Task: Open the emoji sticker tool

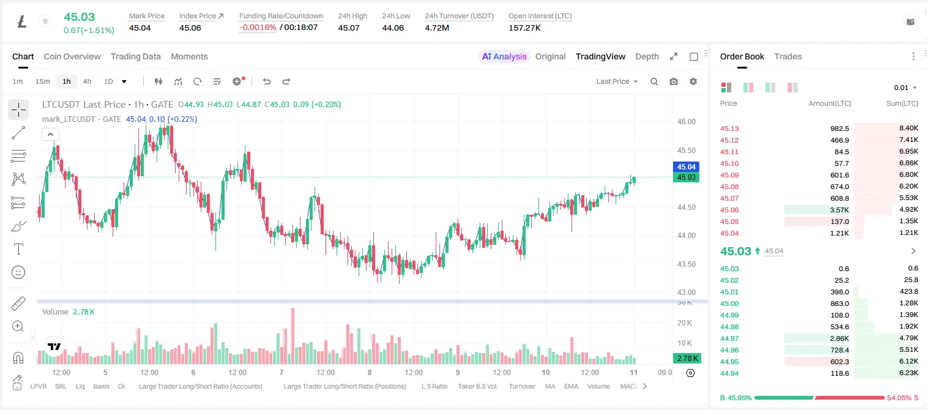Action: (x=18, y=272)
